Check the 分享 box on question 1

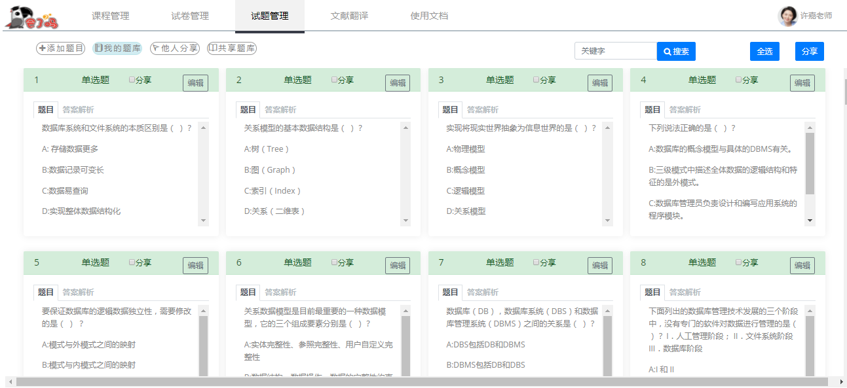click(132, 80)
